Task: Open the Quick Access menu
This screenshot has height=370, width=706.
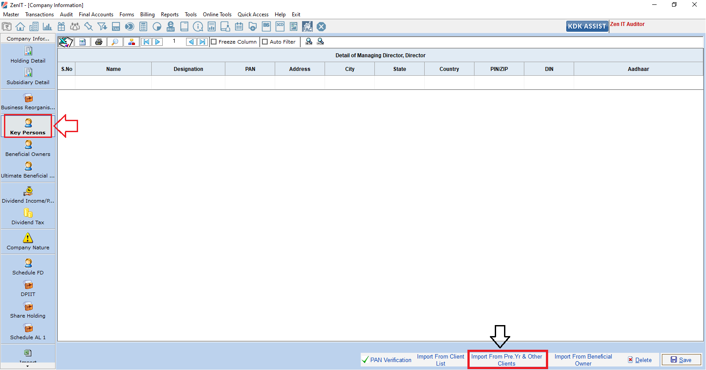Action: click(x=253, y=15)
